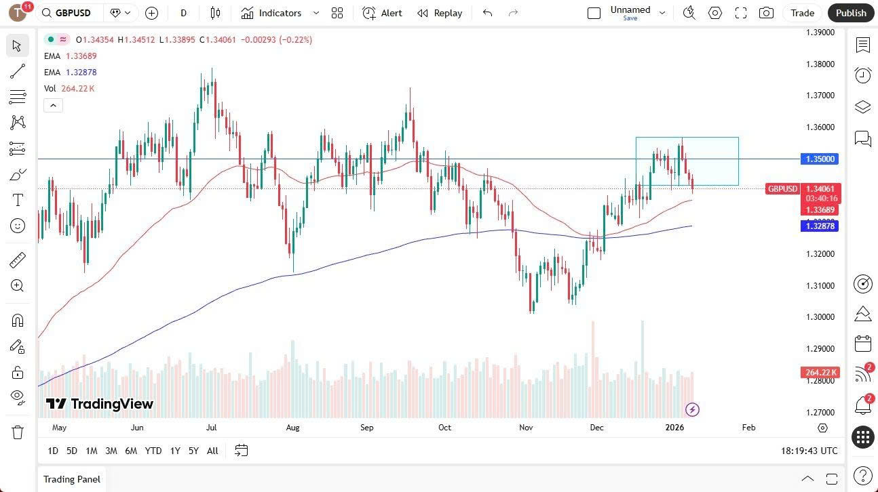
Task: Take a chart snapshot with camera icon
Action: click(766, 13)
